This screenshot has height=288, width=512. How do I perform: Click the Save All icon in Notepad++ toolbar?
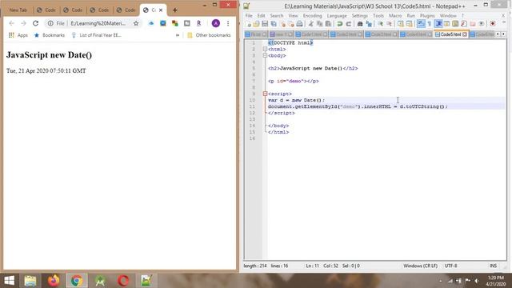[274, 24]
